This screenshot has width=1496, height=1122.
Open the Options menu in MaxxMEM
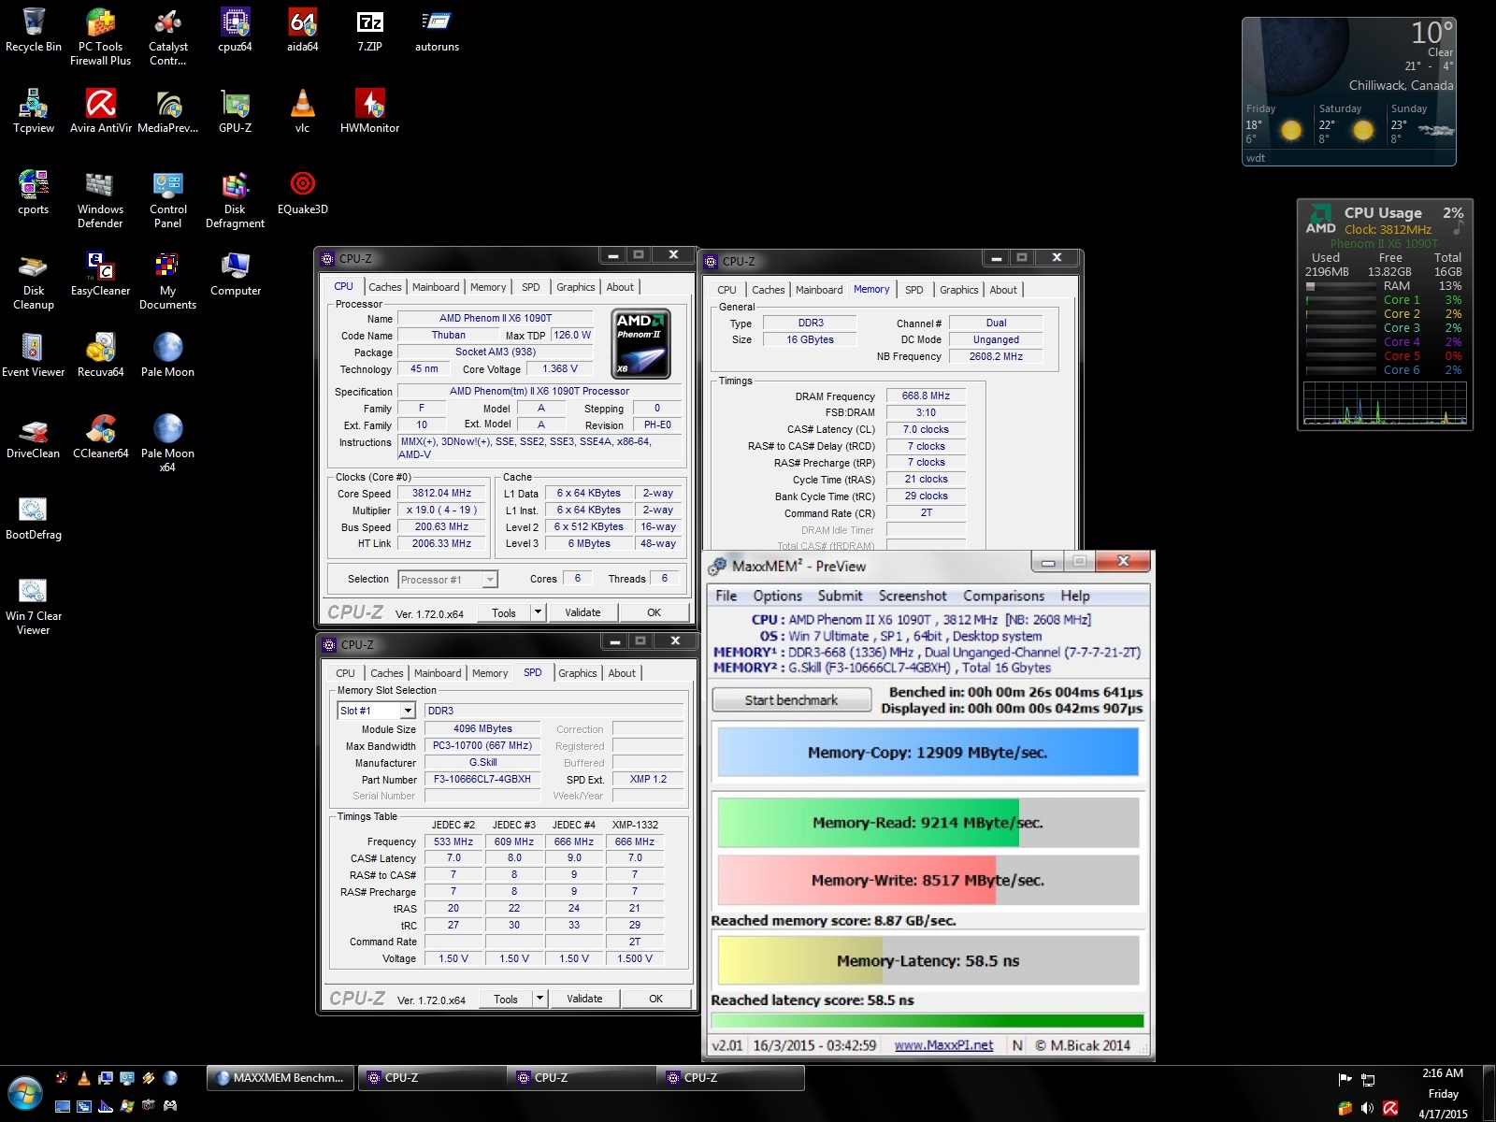point(778,596)
